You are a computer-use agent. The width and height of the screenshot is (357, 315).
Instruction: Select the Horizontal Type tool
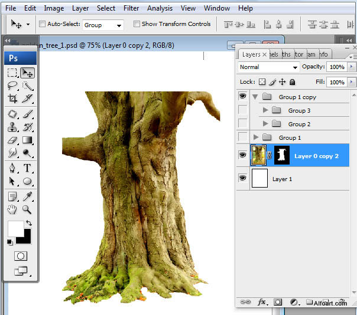27,168
